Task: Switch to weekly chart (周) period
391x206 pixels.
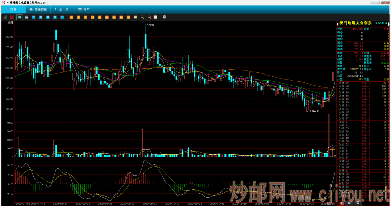Action: point(41,17)
